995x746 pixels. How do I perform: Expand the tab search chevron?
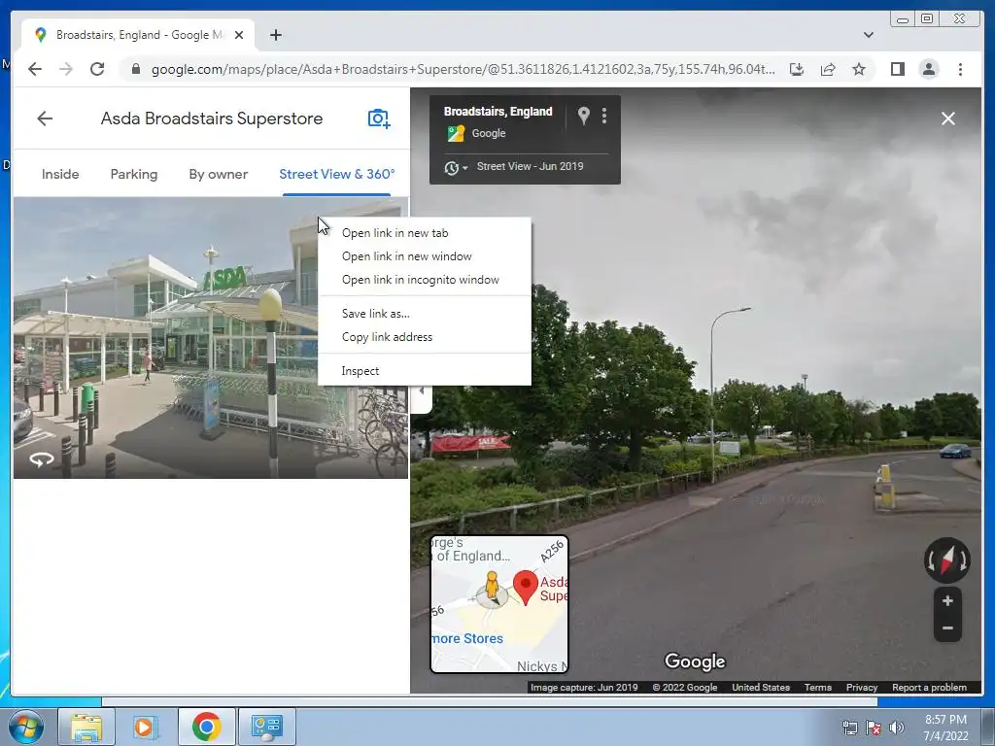point(869,35)
